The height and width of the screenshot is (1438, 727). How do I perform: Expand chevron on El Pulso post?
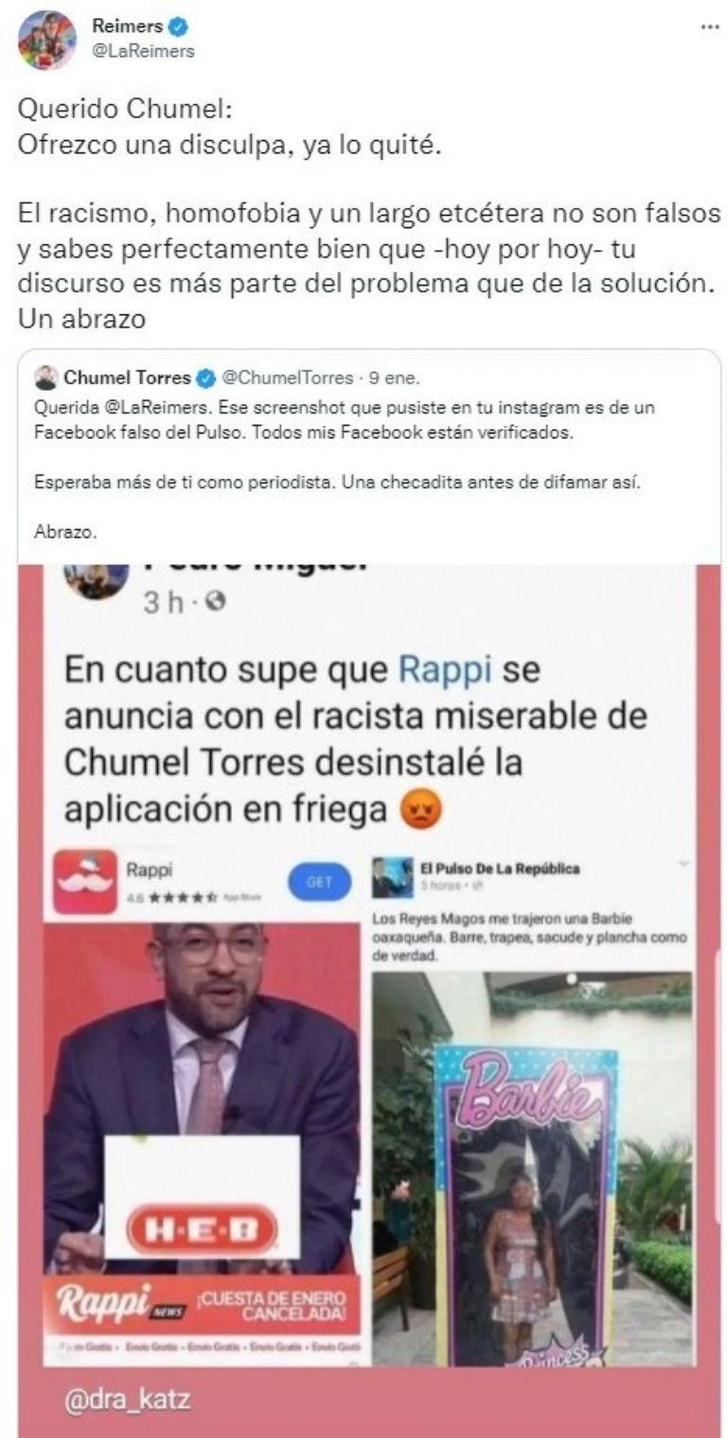tap(684, 863)
